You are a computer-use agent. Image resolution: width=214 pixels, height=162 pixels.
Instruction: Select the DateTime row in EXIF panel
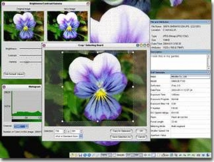[x=180, y=90]
